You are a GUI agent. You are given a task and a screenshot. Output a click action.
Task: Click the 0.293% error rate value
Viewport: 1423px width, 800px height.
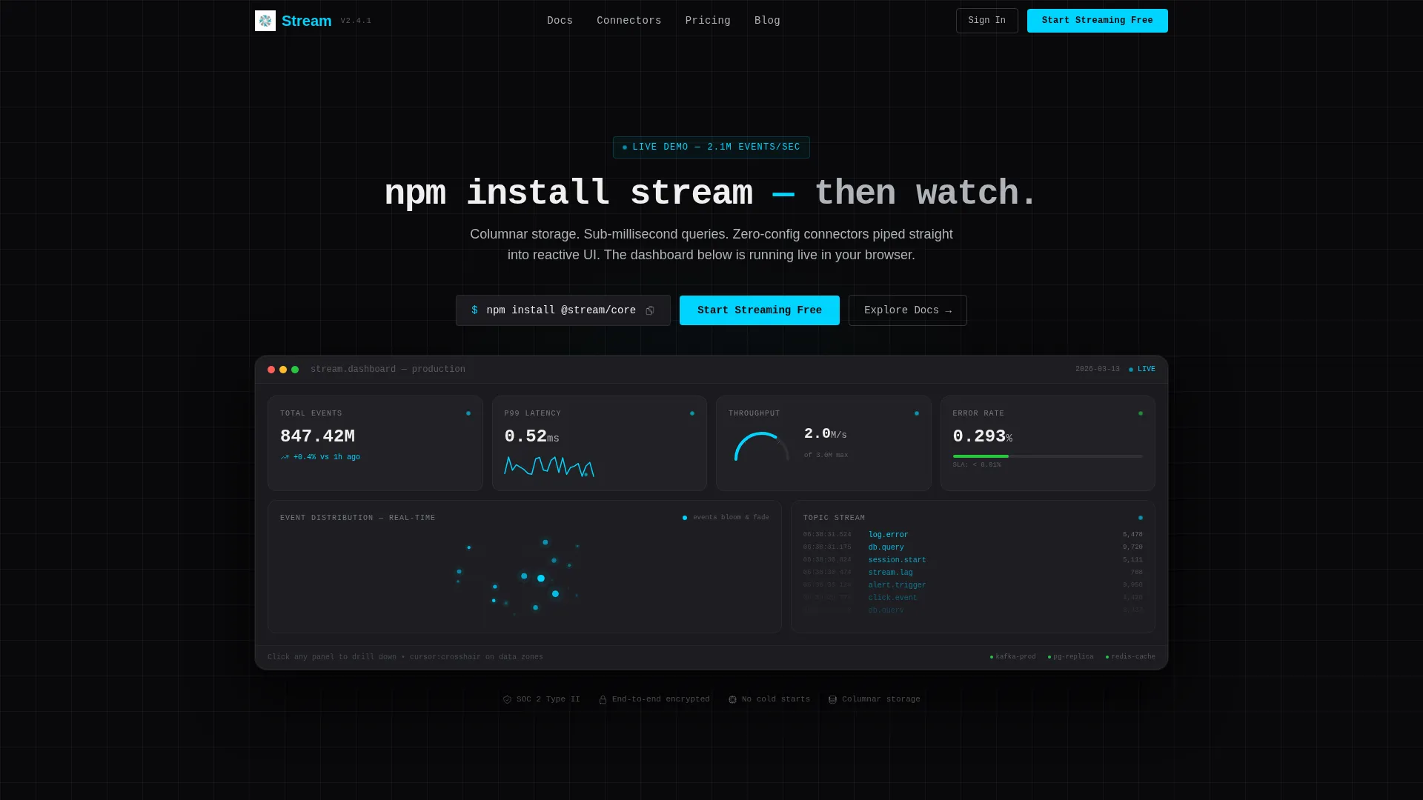point(982,437)
